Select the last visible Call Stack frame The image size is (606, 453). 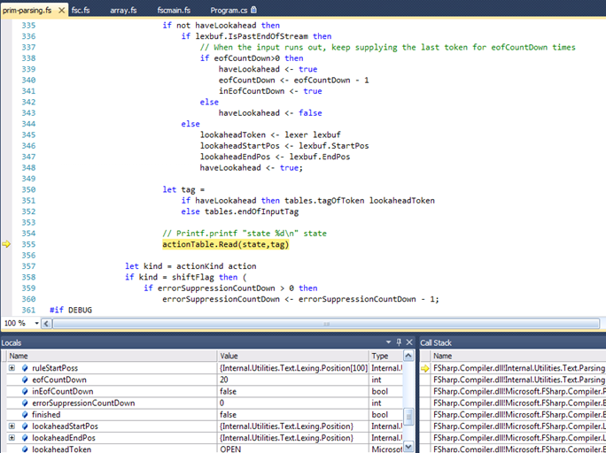[518, 449]
